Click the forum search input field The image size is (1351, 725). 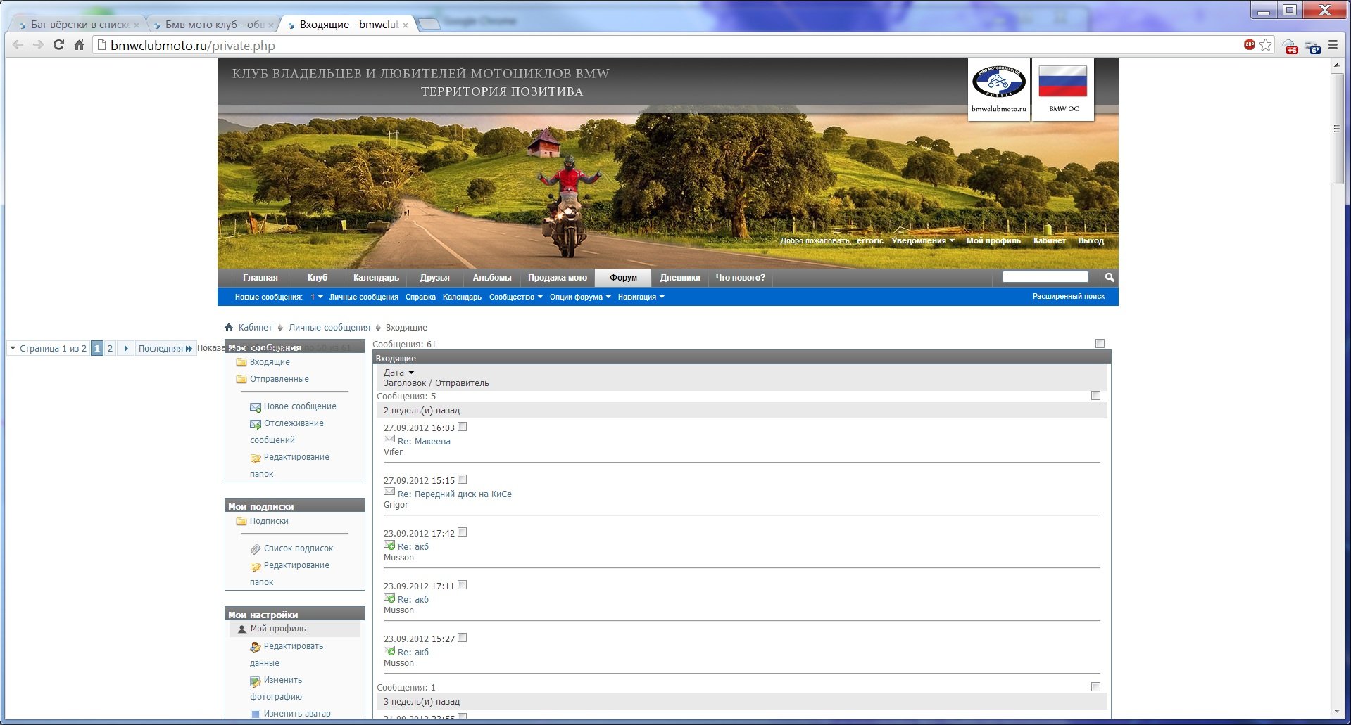pos(1045,277)
